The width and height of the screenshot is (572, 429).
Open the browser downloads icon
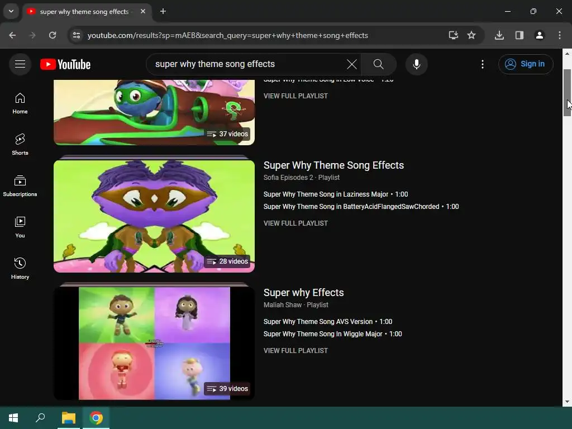(x=499, y=35)
